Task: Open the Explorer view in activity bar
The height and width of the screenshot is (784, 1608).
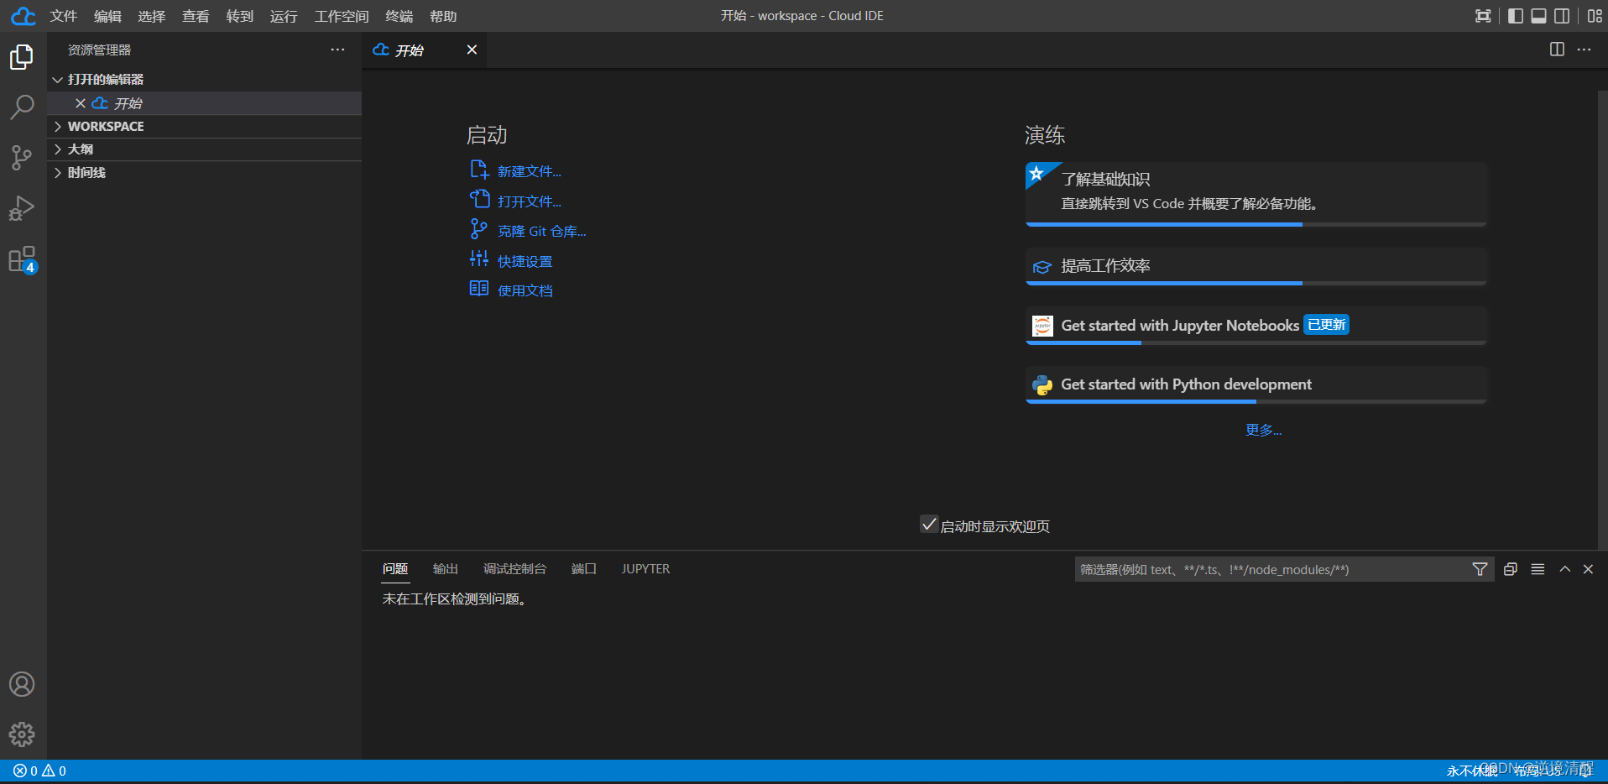Action: pos(22,57)
